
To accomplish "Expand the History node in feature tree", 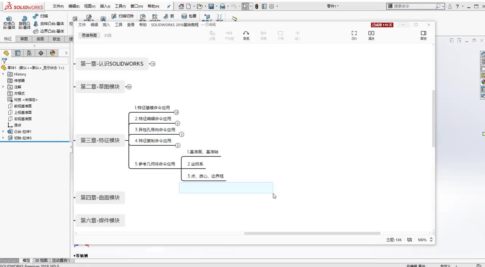I will click(x=3, y=74).
